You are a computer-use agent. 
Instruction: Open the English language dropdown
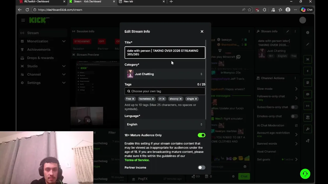[165, 124]
